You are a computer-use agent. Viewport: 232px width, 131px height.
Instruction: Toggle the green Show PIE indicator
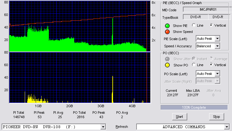[167, 26]
